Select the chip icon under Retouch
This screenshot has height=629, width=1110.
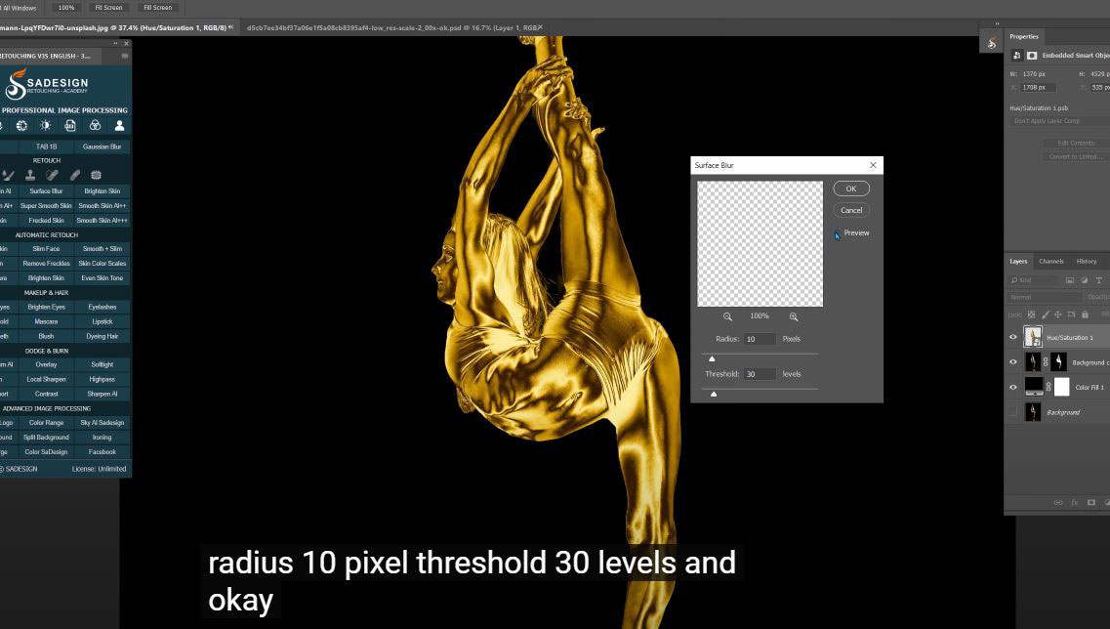pos(97,175)
